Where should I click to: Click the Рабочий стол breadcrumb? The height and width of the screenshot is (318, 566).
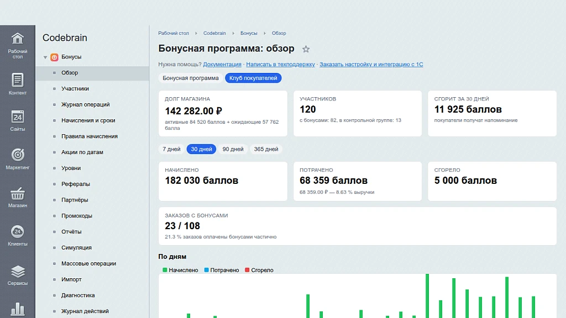click(x=173, y=33)
